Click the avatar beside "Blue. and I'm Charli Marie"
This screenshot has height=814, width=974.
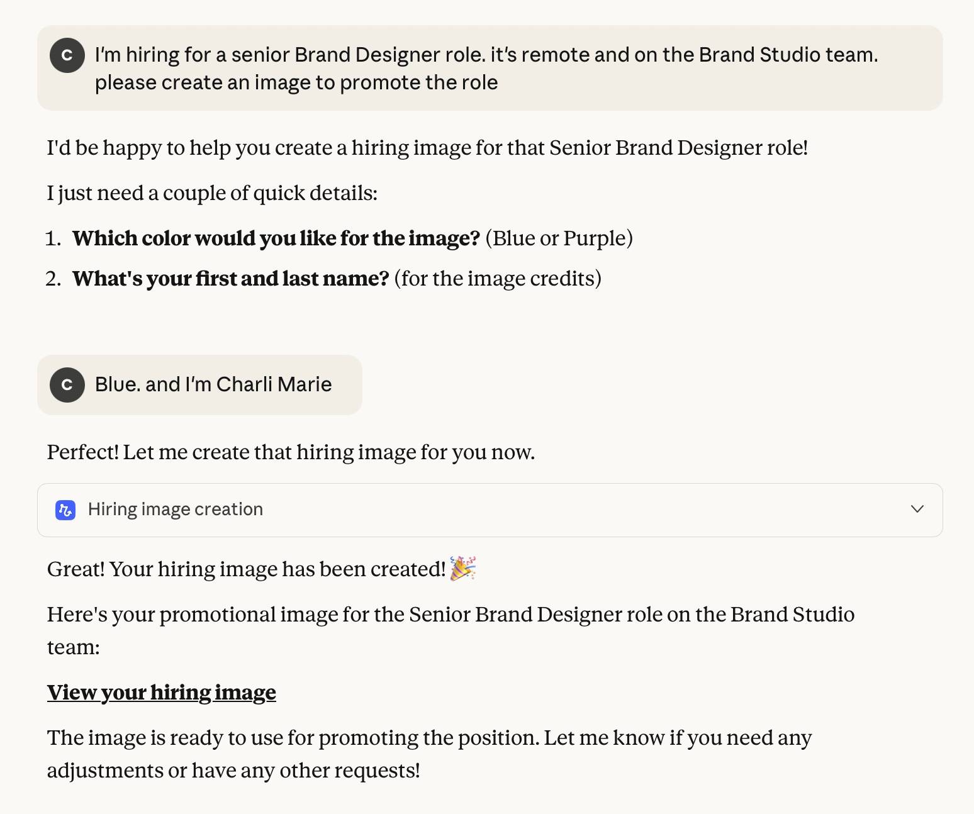[67, 384]
